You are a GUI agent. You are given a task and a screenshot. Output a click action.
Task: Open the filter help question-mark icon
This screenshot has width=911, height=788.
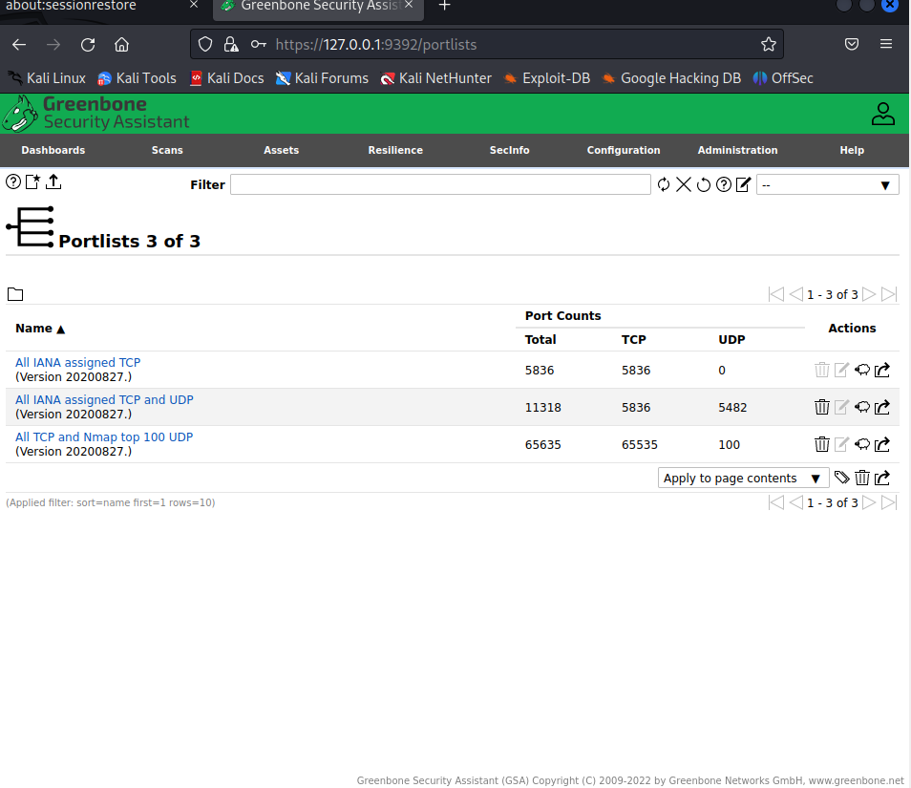point(723,184)
